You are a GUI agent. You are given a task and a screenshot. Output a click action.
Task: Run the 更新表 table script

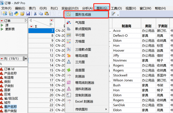tap(10, 29)
